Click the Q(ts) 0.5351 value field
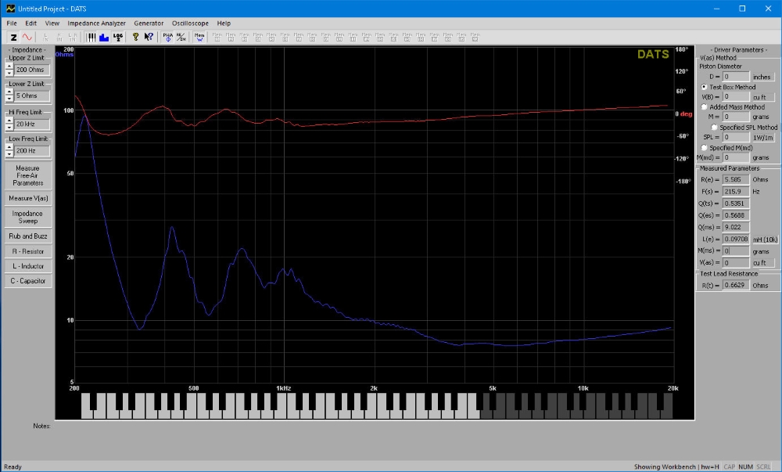 coord(736,204)
